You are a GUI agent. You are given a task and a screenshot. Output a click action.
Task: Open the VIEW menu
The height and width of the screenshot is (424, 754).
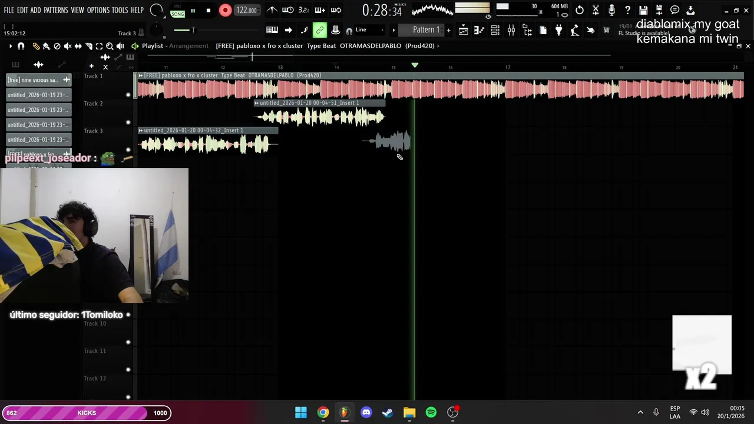78,10
